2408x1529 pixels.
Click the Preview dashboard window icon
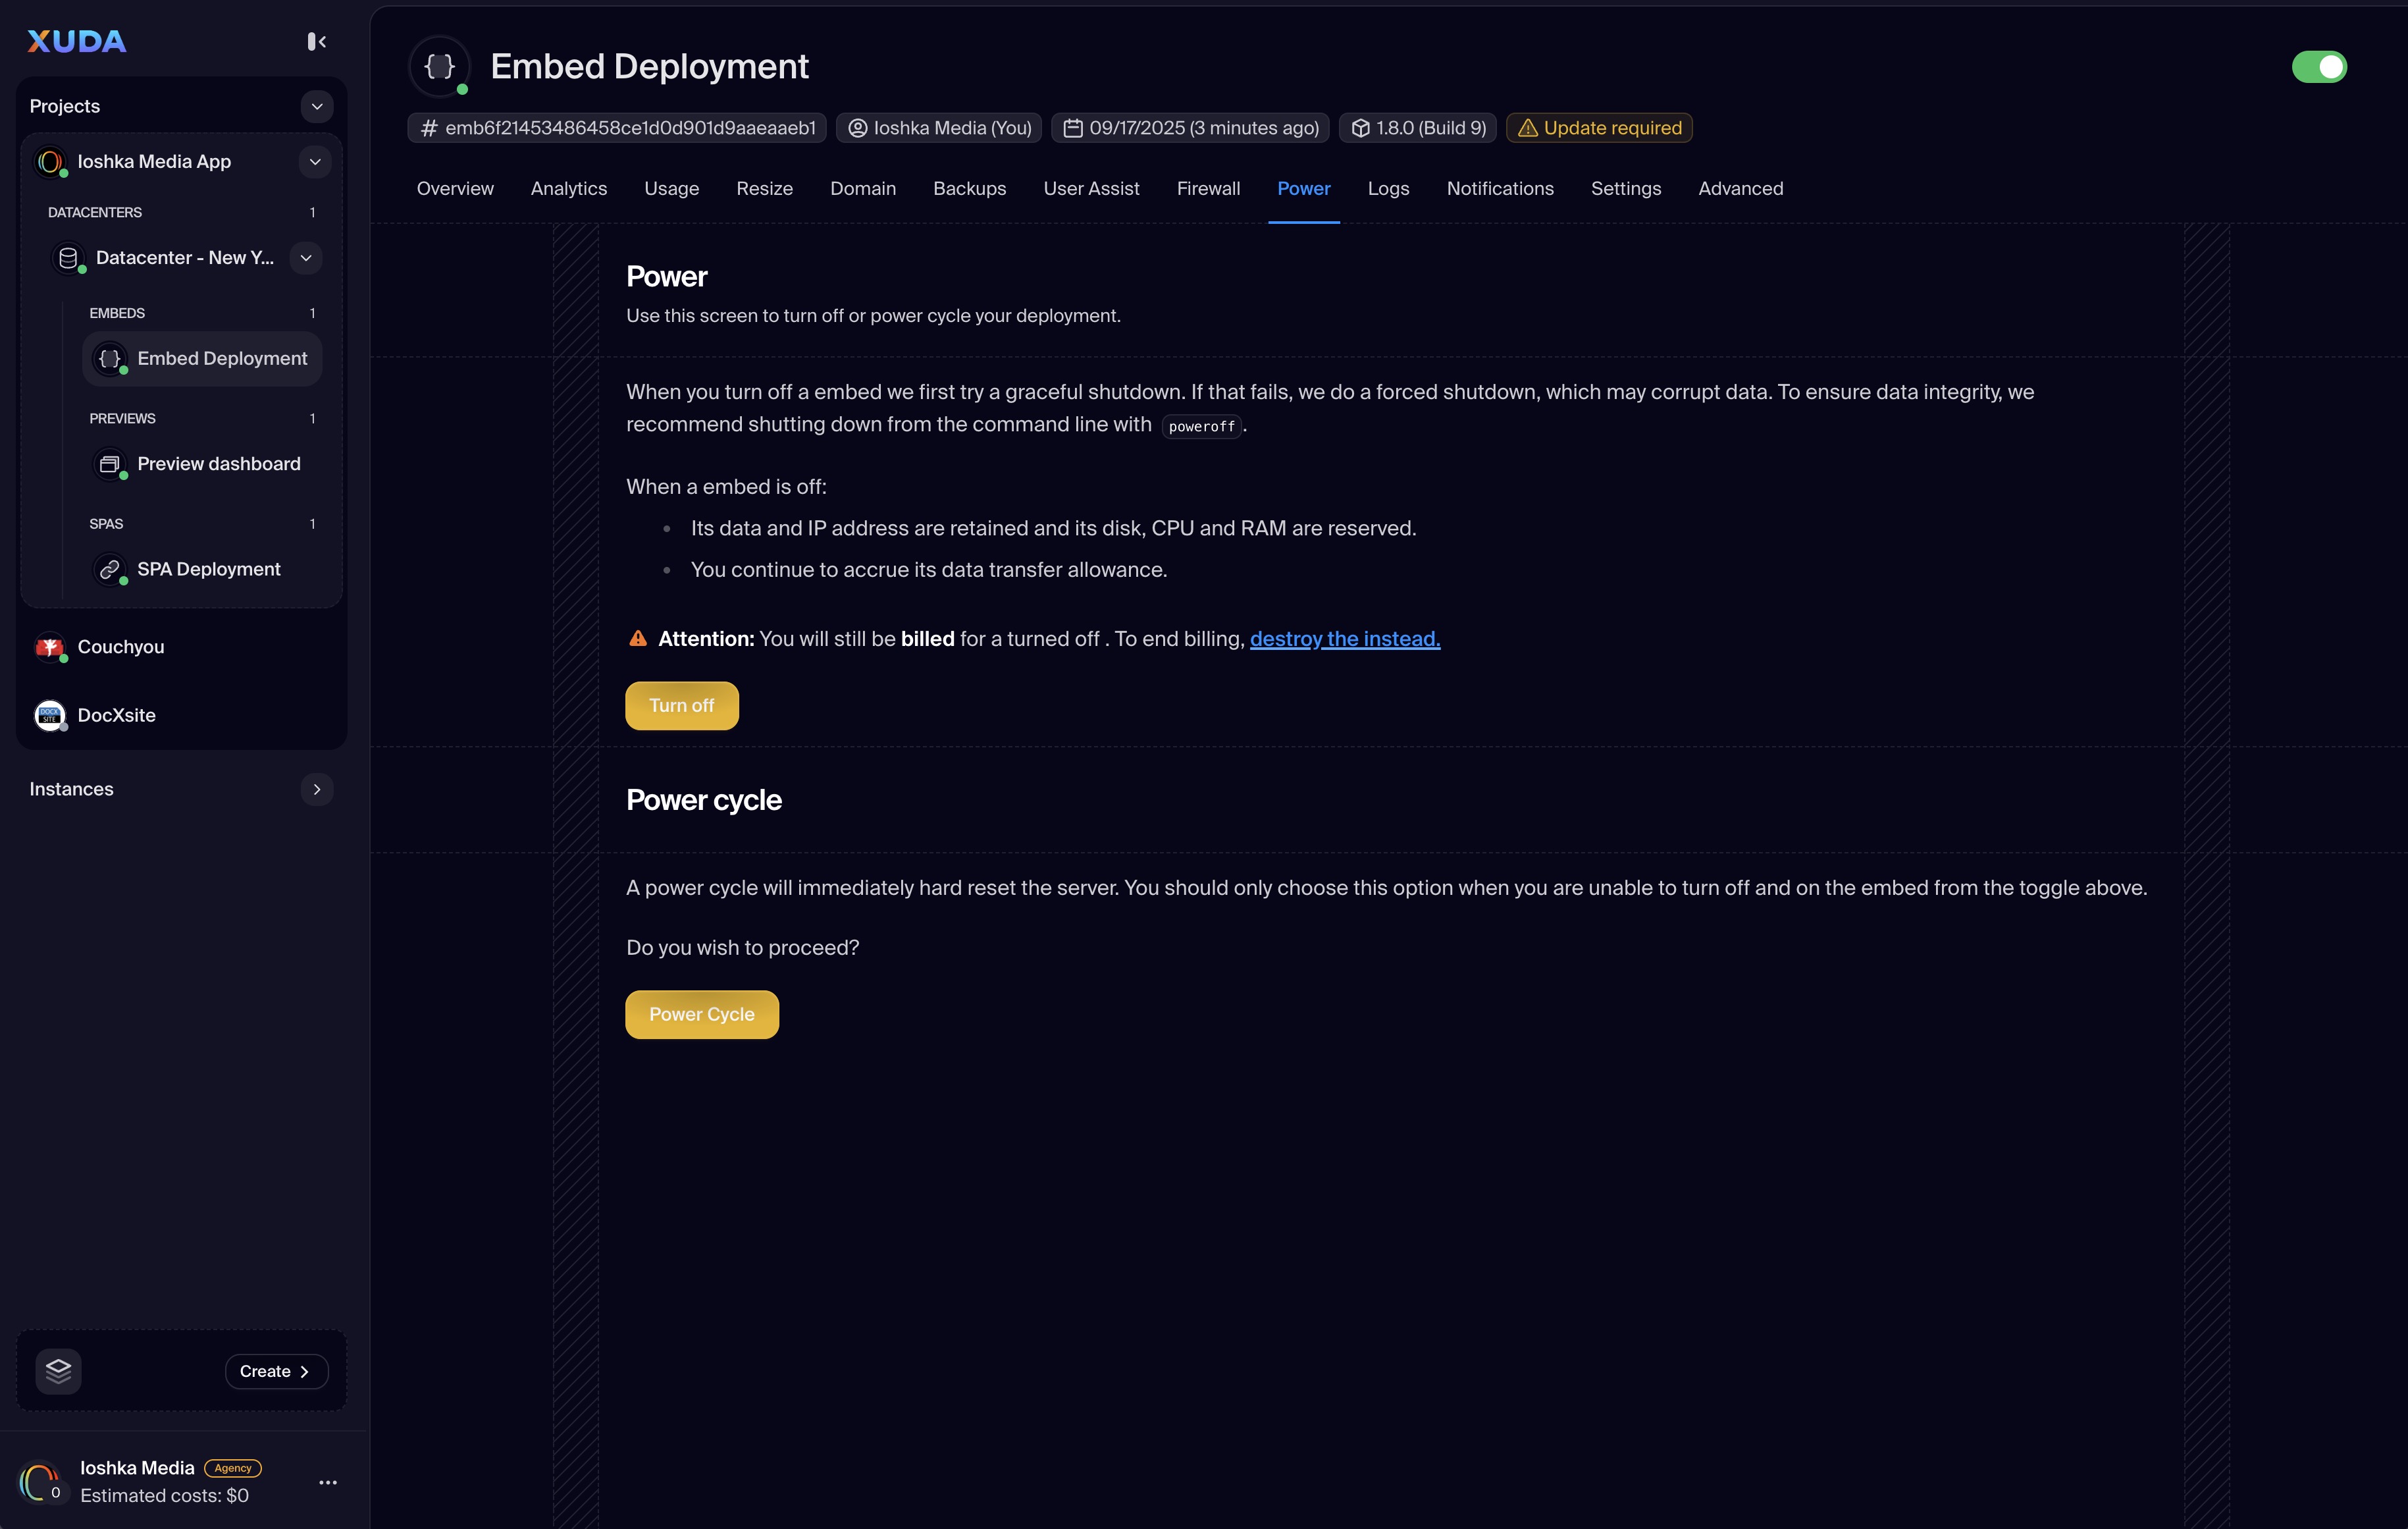(x=110, y=464)
